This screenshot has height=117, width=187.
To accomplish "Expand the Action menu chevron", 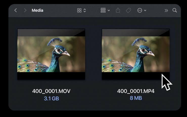I will (145, 11).
